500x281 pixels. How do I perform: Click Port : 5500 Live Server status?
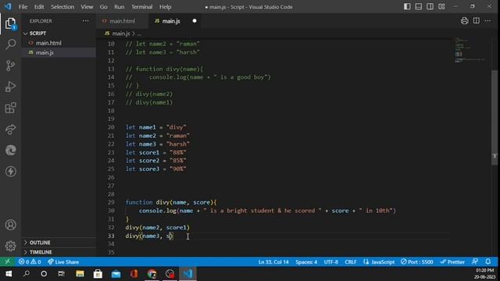pos(416,262)
